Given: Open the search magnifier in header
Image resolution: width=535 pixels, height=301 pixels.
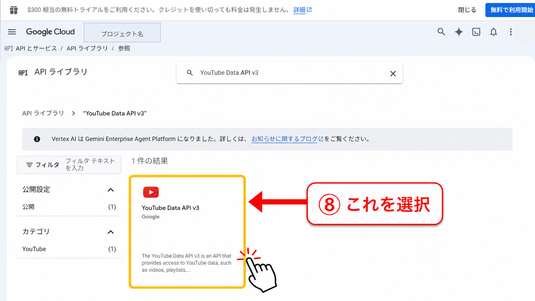Looking at the screenshot, I should click(x=441, y=32).
